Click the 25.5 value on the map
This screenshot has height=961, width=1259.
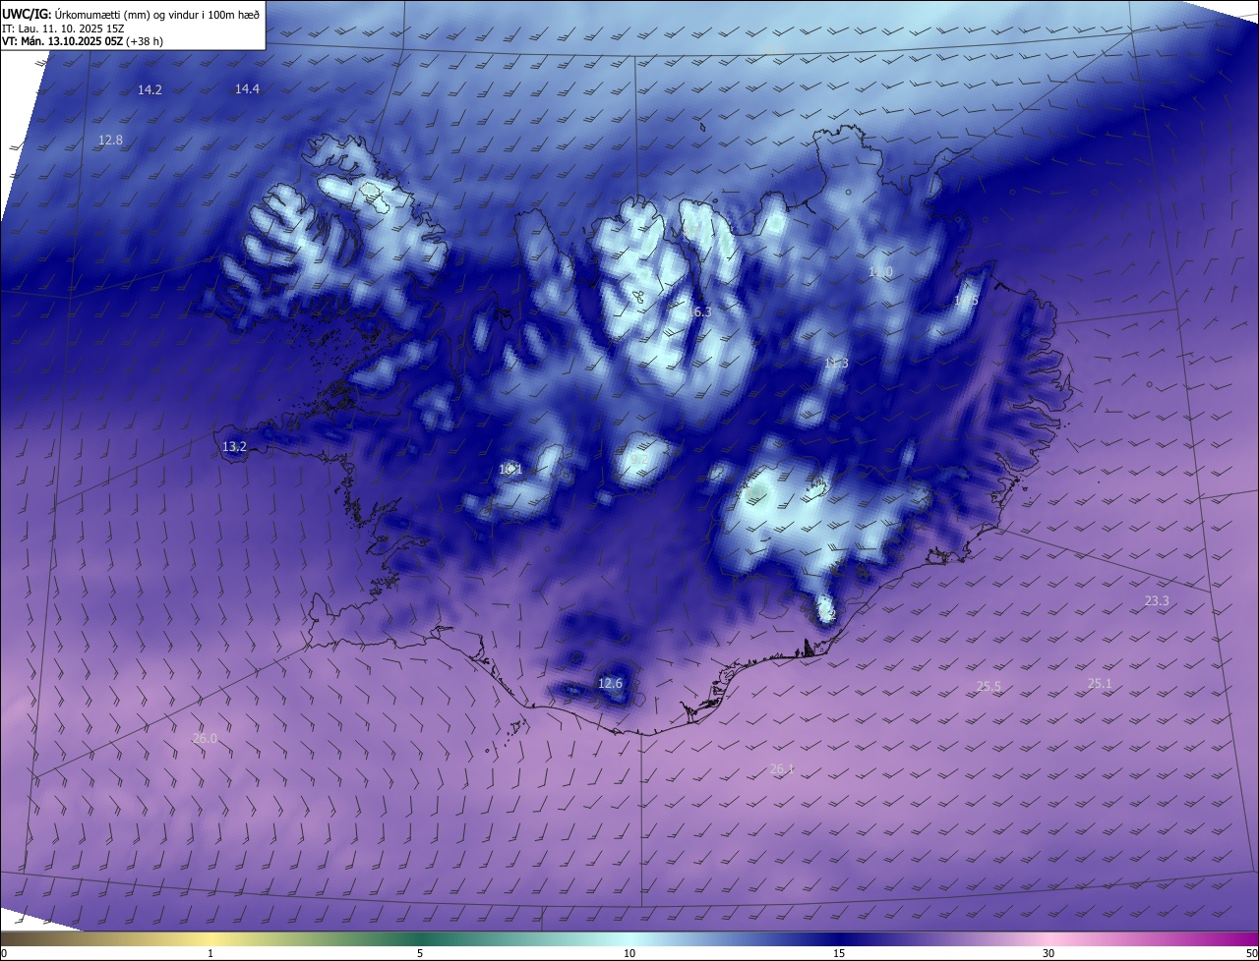point(989,686)
